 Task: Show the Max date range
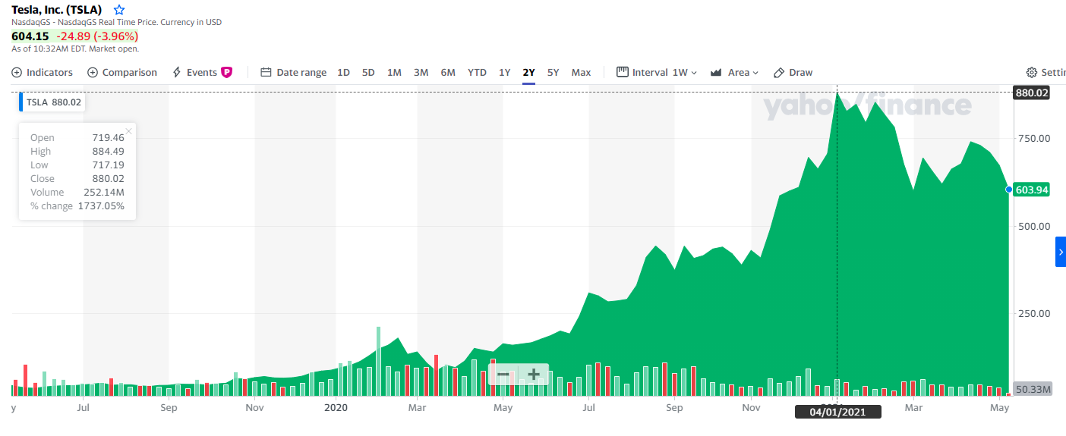(x=581, y=73)
